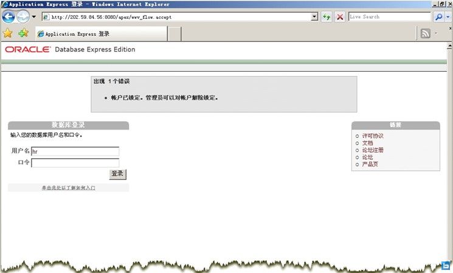Restore the Internet Explorer window
The height and width of the screenshot is (273, 453).
pos(442,4)
